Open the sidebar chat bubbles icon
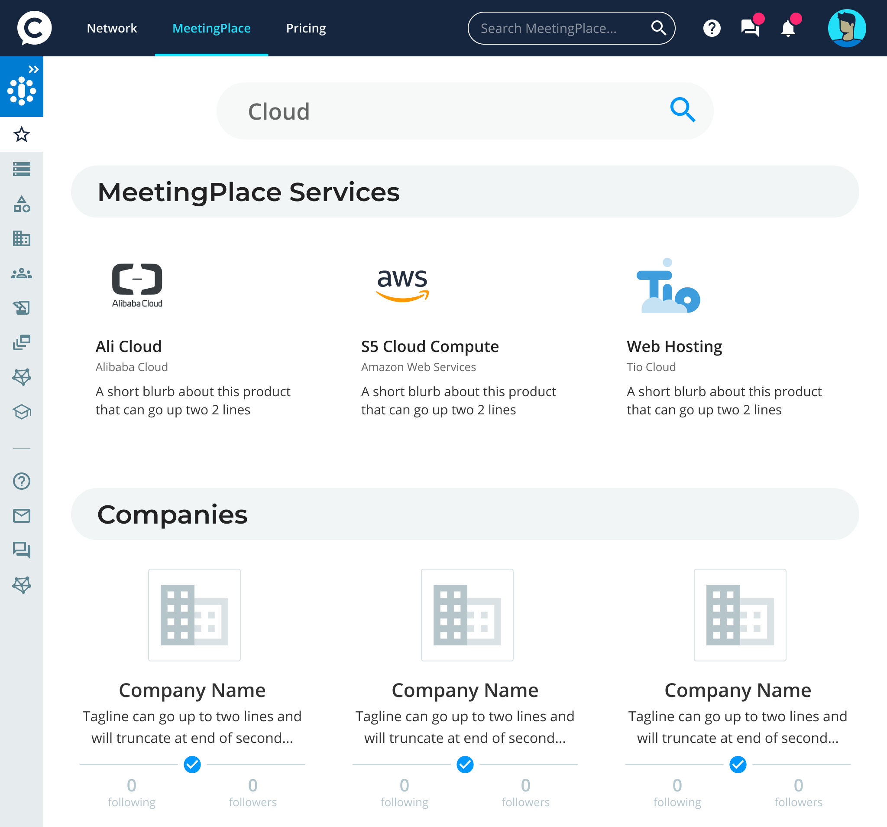This screenshot has width=887, height=827. click(21, 550)
